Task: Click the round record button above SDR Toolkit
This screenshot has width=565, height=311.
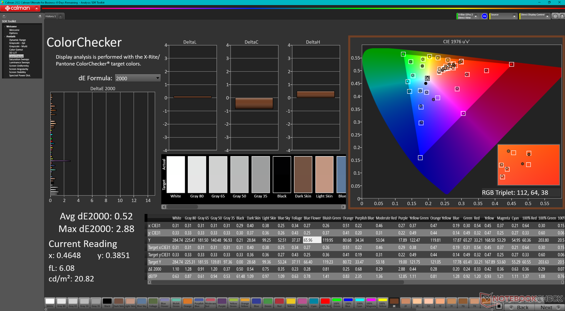Action: point(4,16)
